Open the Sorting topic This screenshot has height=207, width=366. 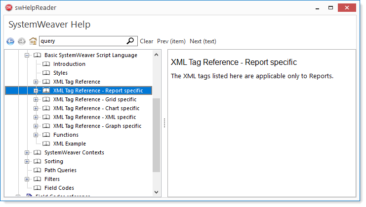click(54, 161)
